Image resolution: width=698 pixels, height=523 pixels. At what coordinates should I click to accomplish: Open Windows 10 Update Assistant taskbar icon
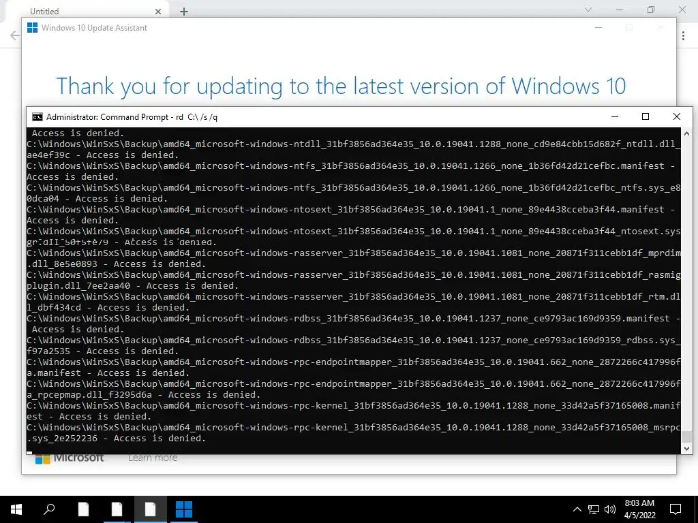[183, 509]
